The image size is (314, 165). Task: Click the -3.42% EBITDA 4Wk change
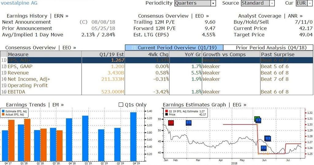coord(161,92)
